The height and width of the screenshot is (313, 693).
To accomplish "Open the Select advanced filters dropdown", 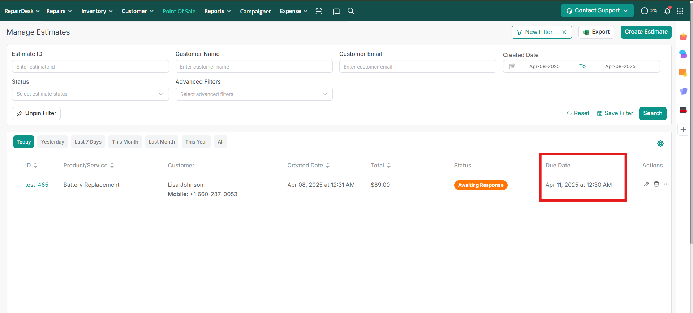I will [x=254, y=94].
